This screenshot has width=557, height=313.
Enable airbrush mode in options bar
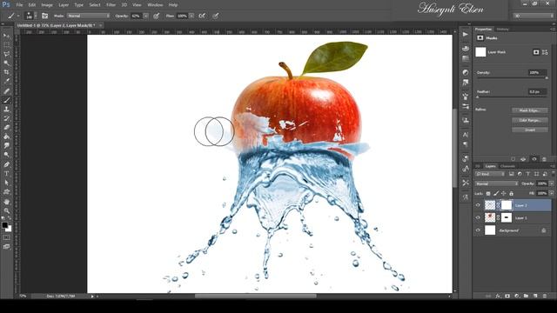pos(202,16)
